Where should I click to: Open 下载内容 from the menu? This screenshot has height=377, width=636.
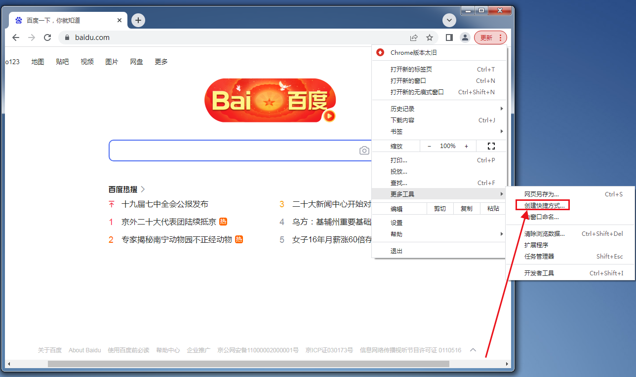click(x=439, y=120)
